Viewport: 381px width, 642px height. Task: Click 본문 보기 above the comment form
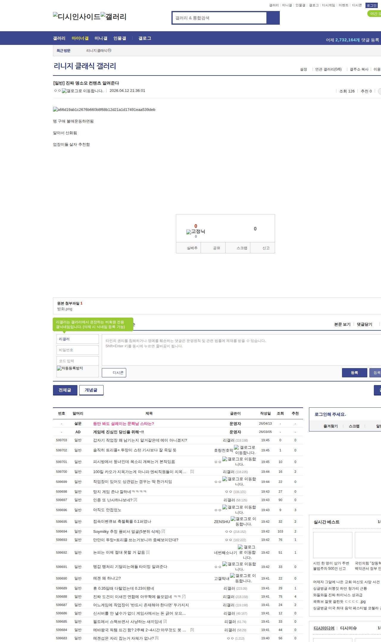[342, 324]
